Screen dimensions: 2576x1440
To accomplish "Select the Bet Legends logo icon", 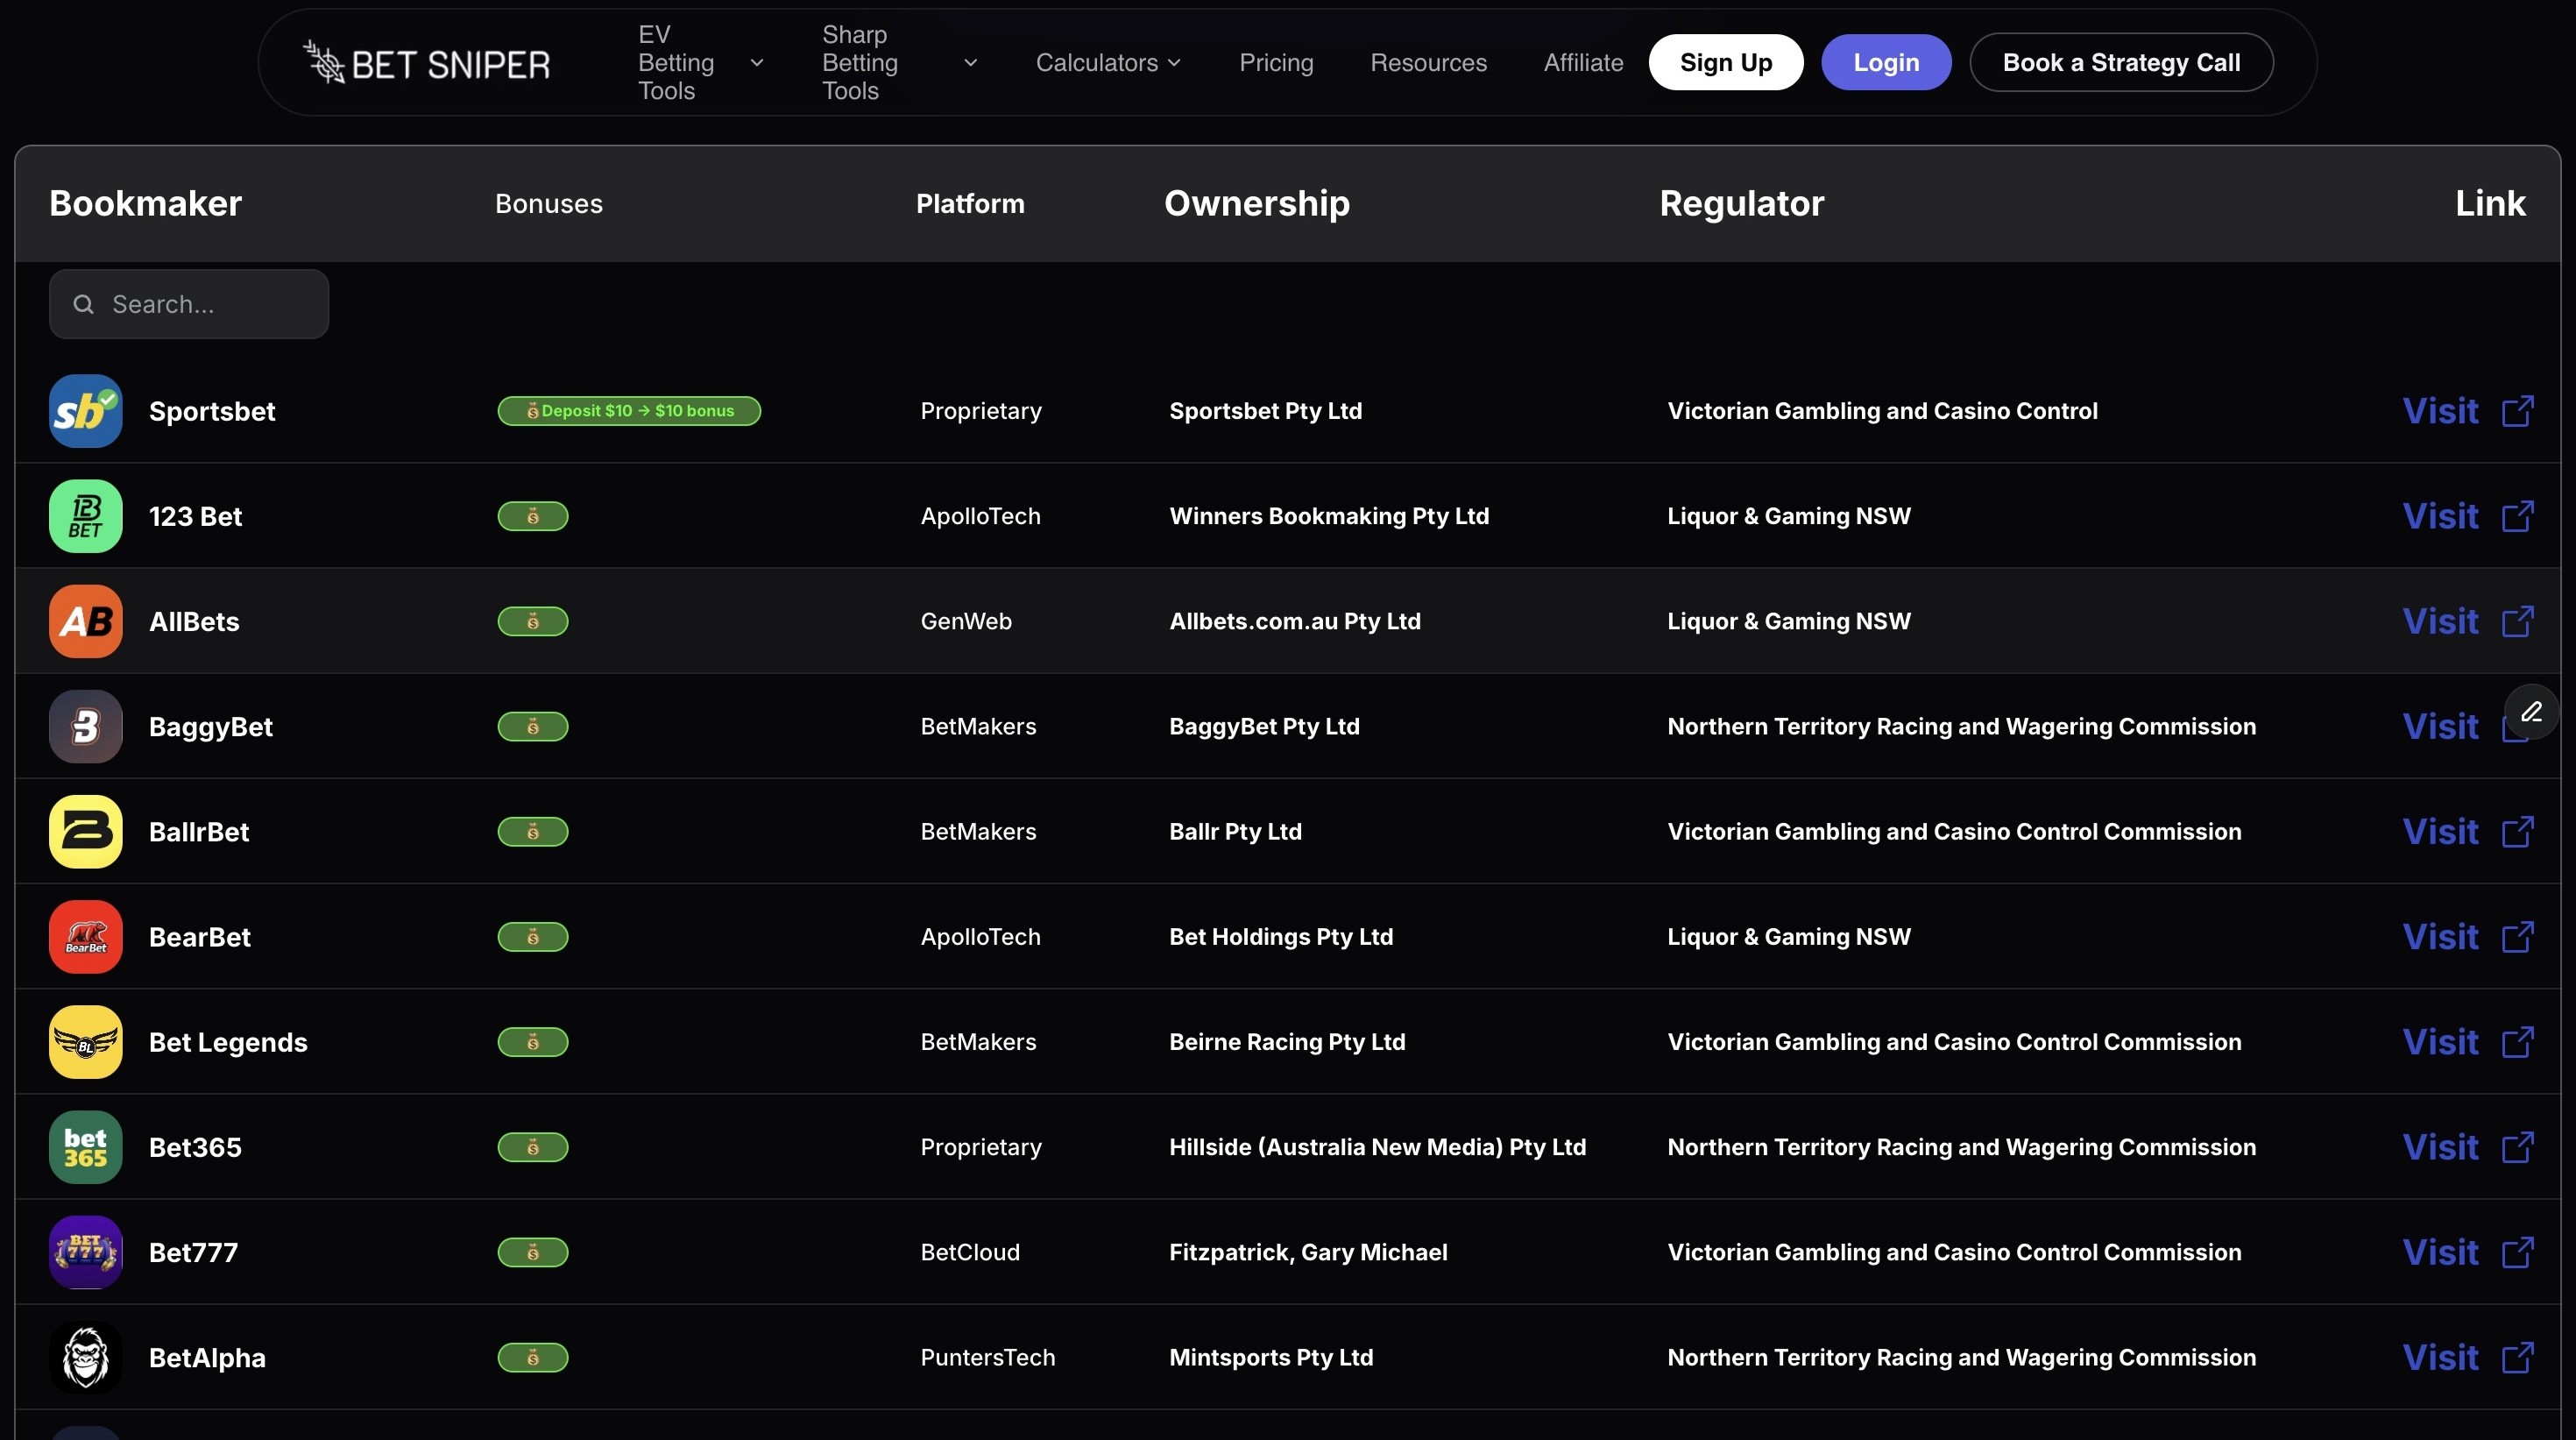I will pyautogui.click(x=86, y=1042).
